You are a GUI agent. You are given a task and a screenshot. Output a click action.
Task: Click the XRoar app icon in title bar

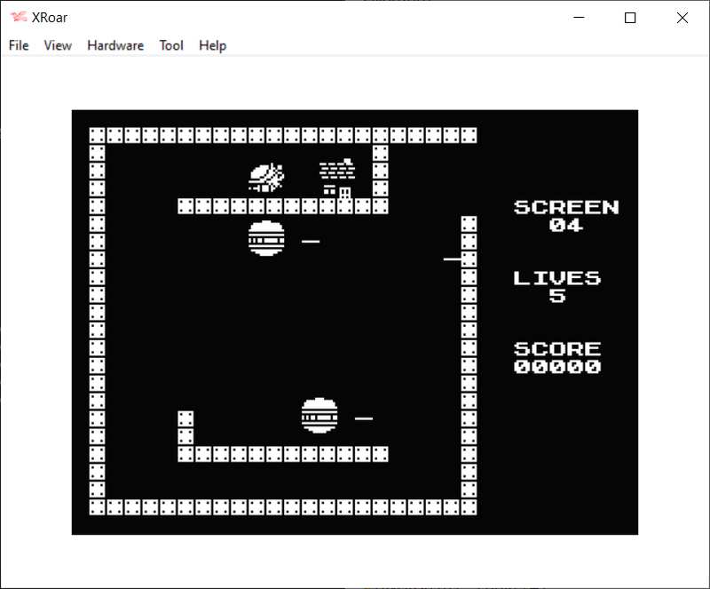tap(18, 18)
